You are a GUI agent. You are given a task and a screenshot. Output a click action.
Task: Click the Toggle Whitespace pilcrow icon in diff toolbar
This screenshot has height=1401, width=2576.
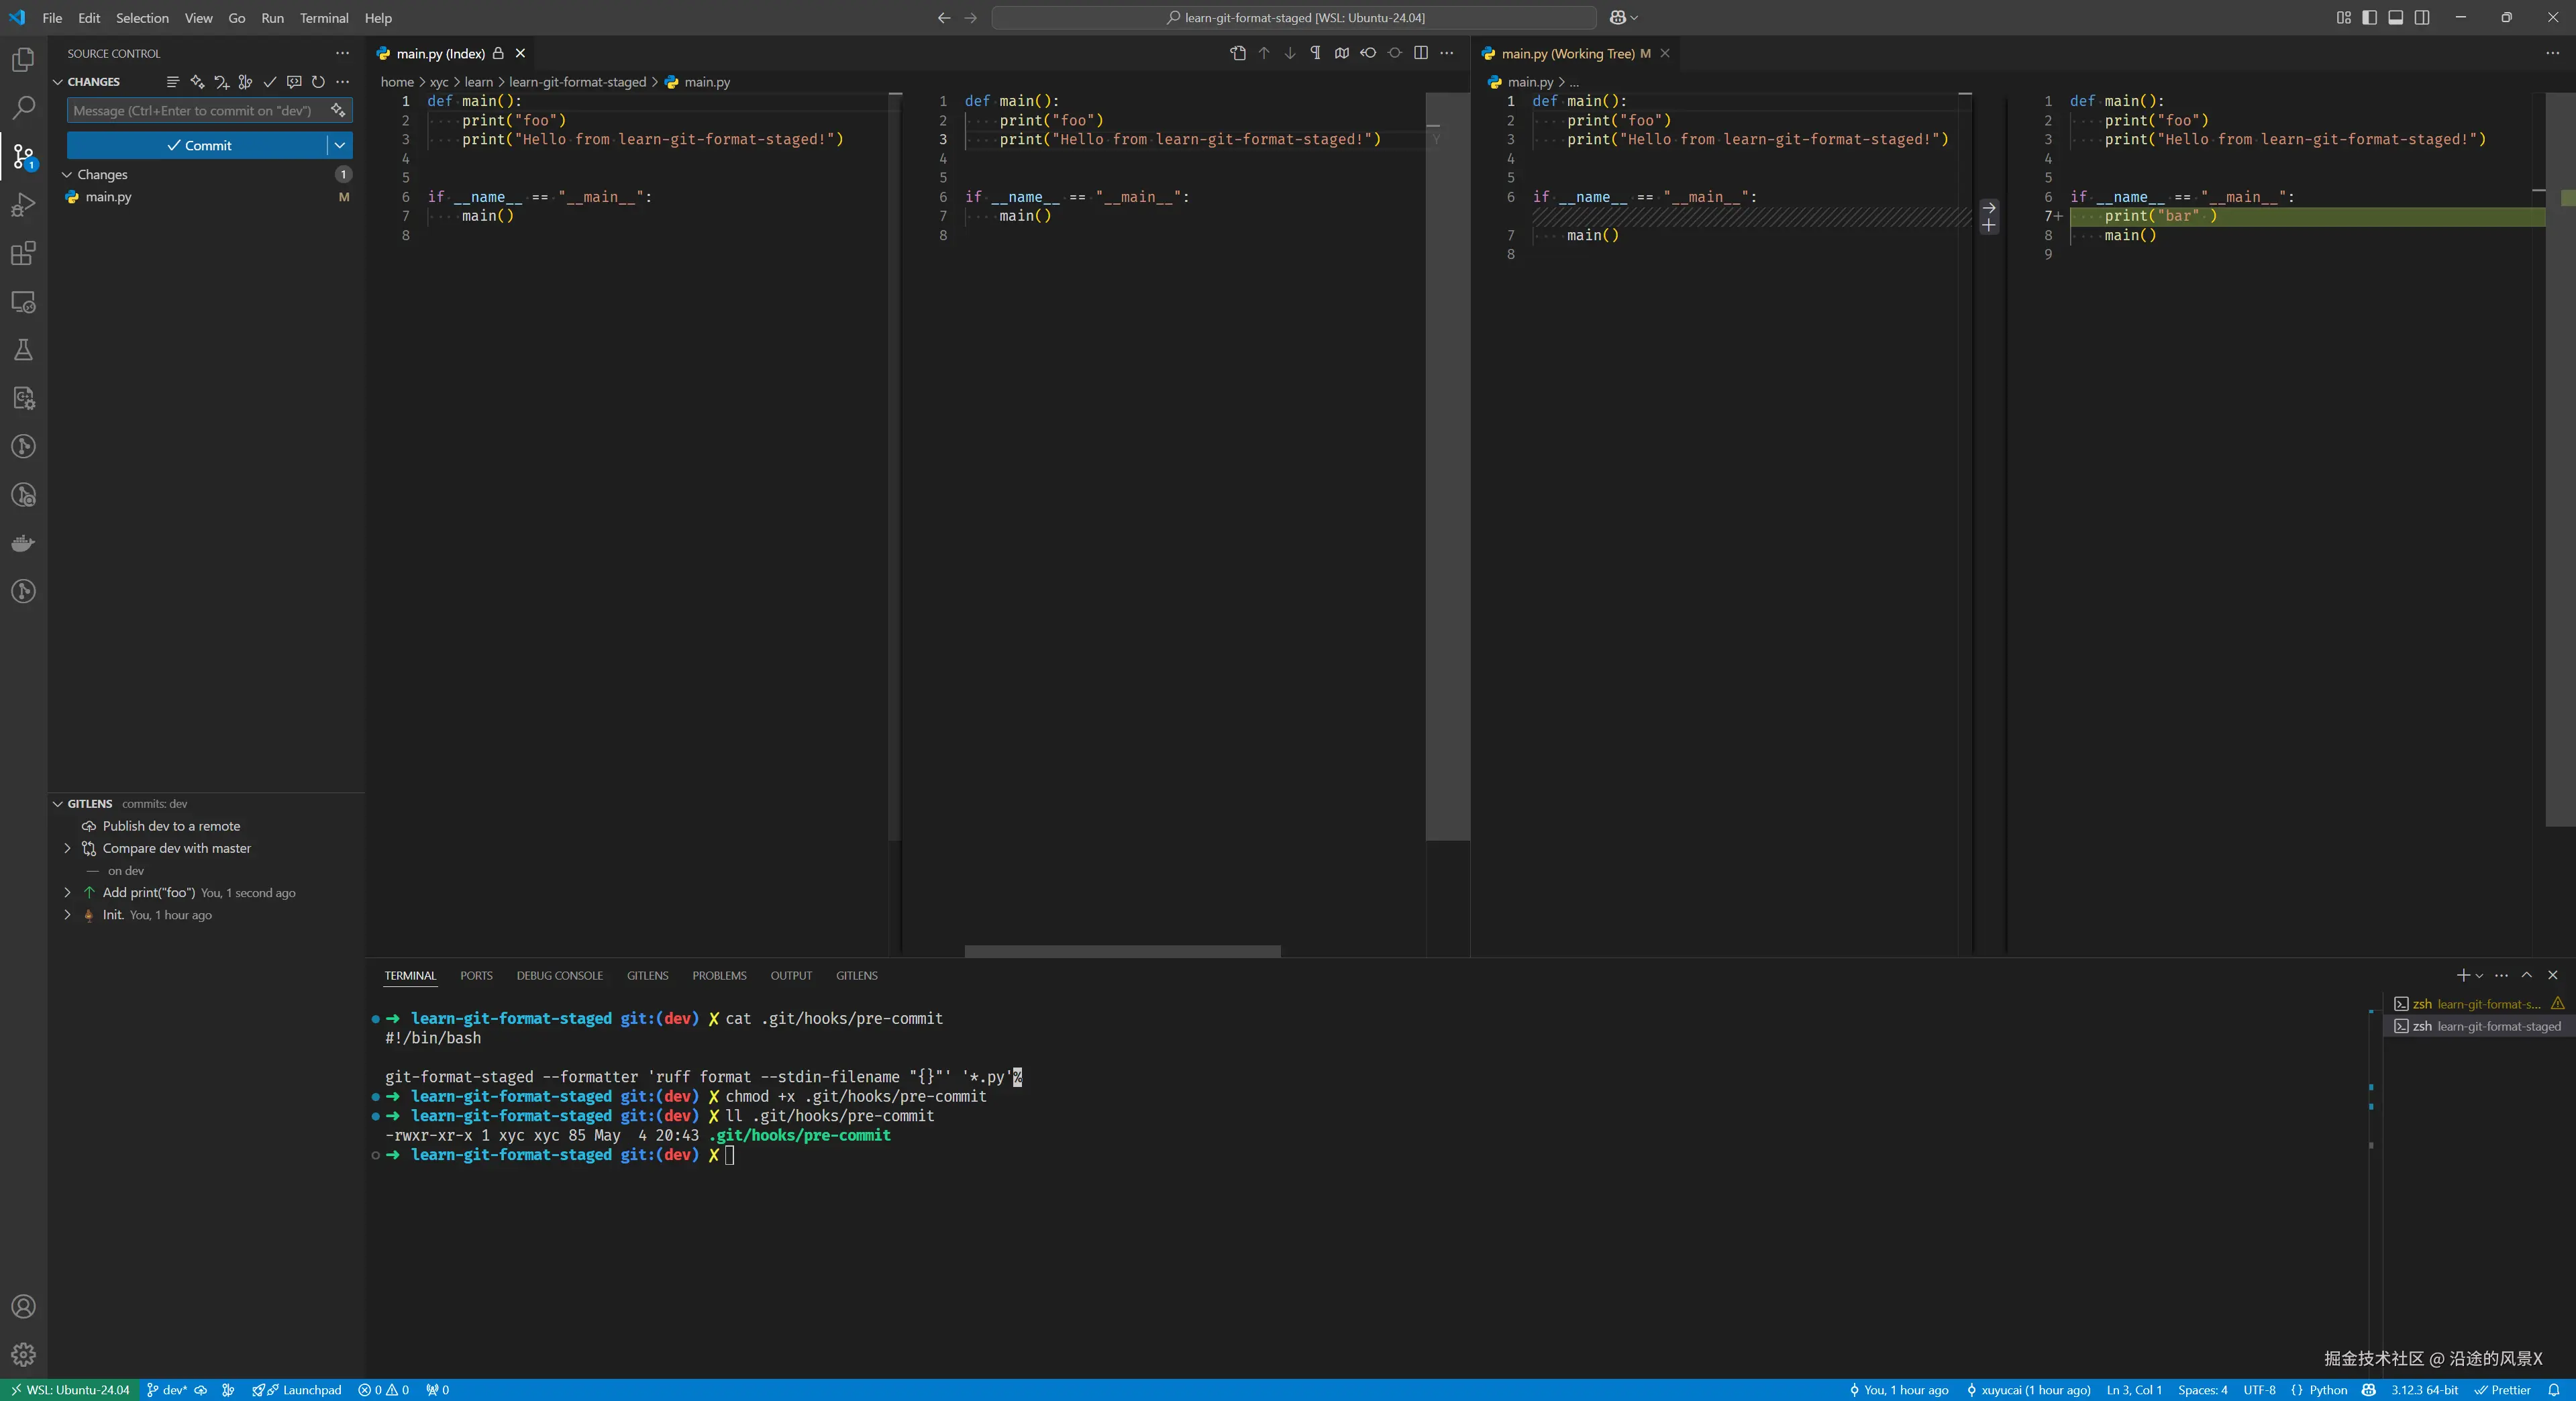point(1315,53)
